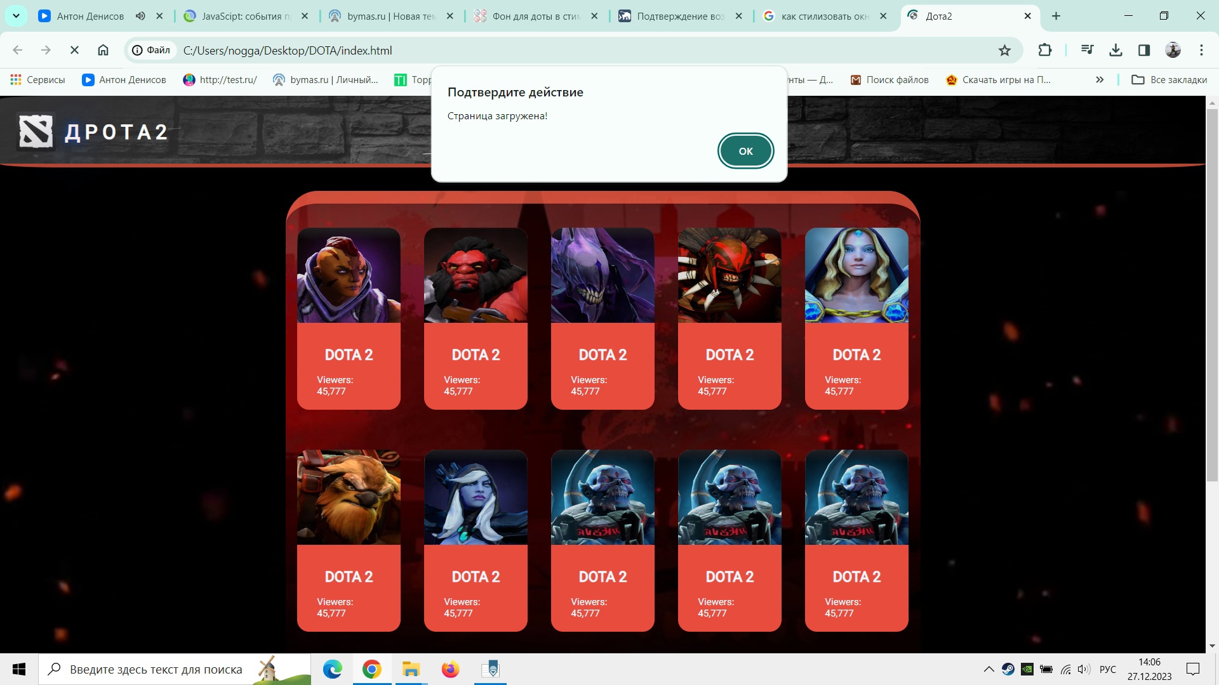Open the downloads icon

[x=1116, y=50]
